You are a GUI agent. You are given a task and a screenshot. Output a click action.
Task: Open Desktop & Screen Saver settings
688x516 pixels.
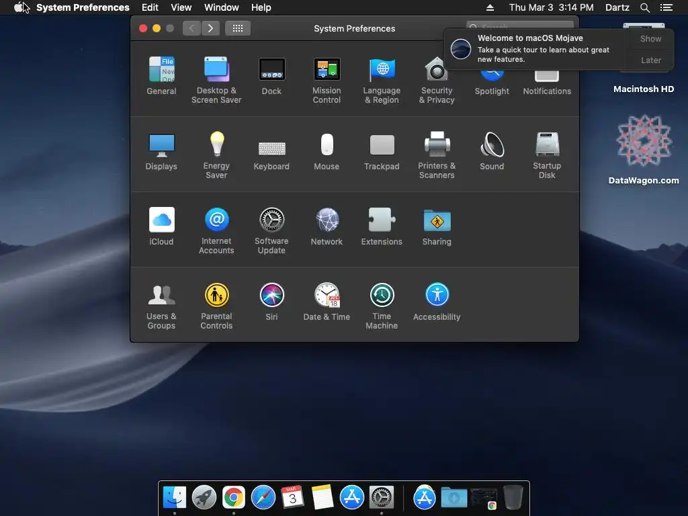tap(216, 81)
